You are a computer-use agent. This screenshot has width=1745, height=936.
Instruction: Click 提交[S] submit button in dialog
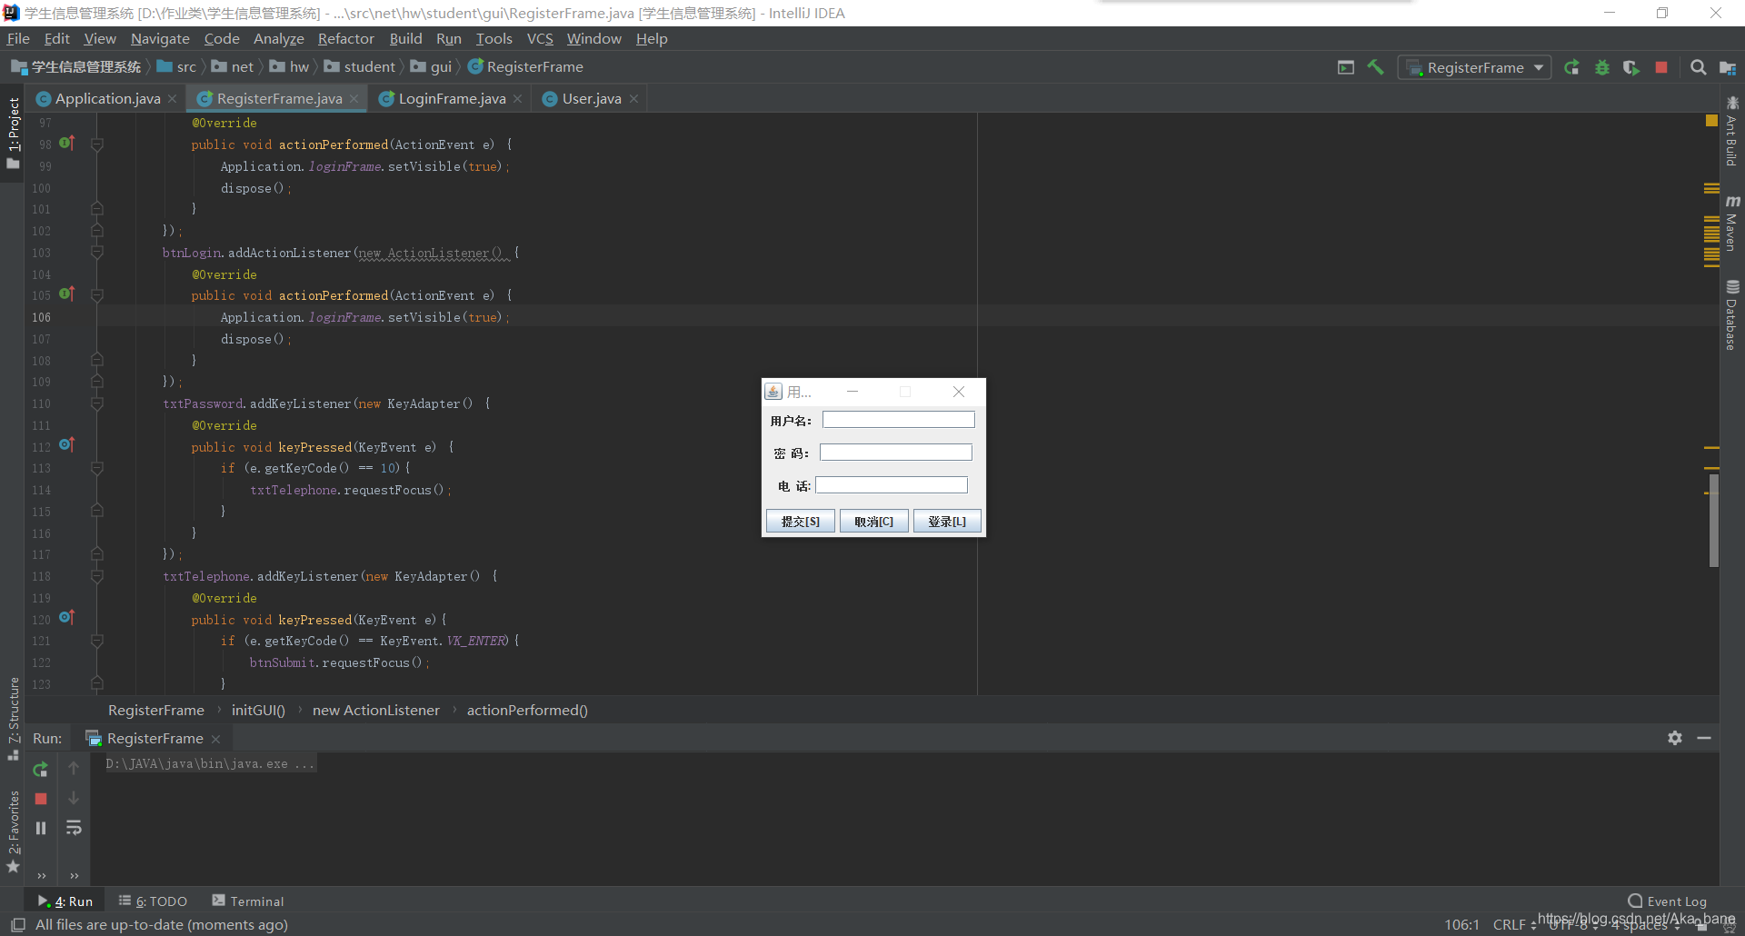(x=801, y=522)
